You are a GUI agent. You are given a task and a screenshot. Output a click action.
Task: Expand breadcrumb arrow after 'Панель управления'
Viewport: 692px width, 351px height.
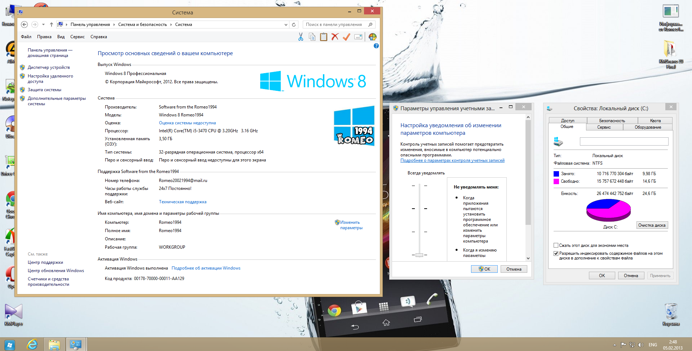point(114,25)
